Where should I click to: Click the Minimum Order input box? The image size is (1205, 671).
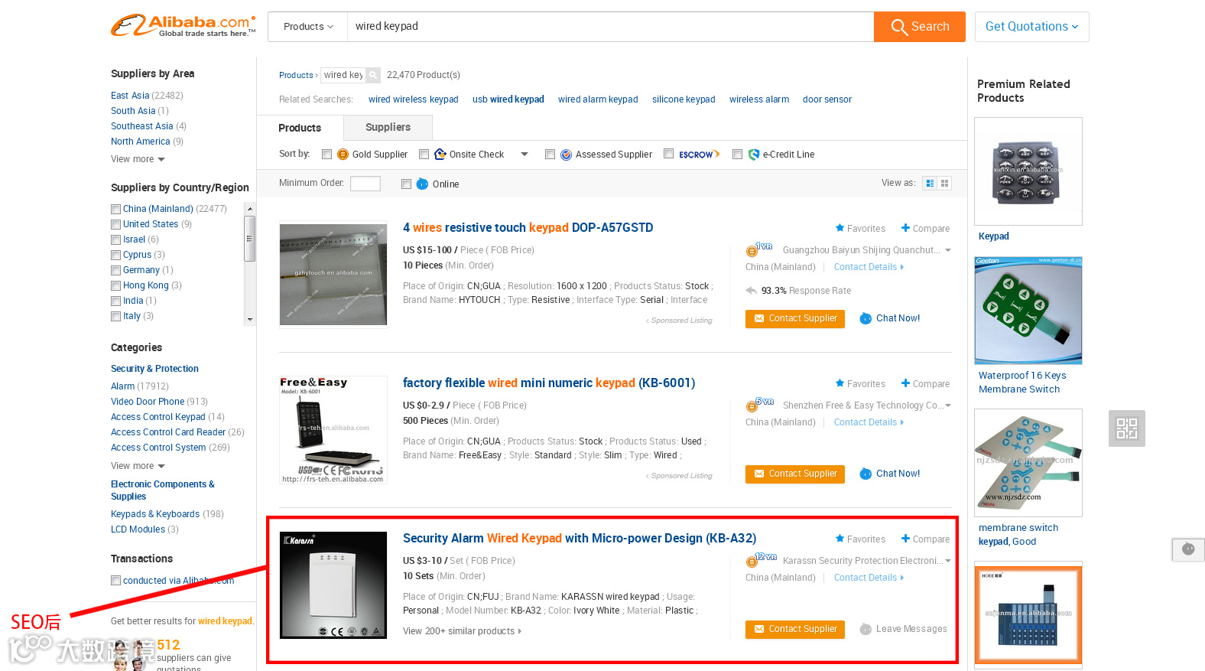365,184
